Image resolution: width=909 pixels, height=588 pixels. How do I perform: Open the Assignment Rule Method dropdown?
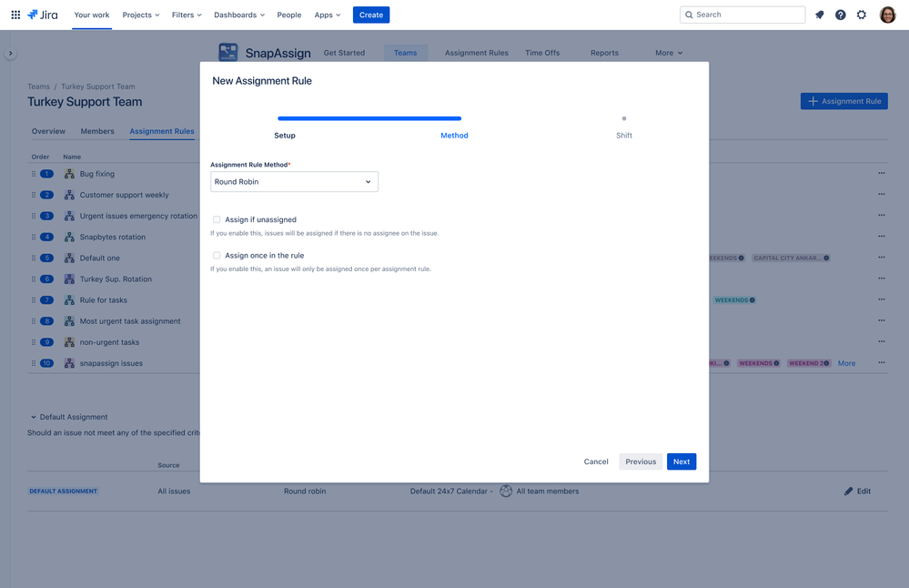click(x=294, y=182)
